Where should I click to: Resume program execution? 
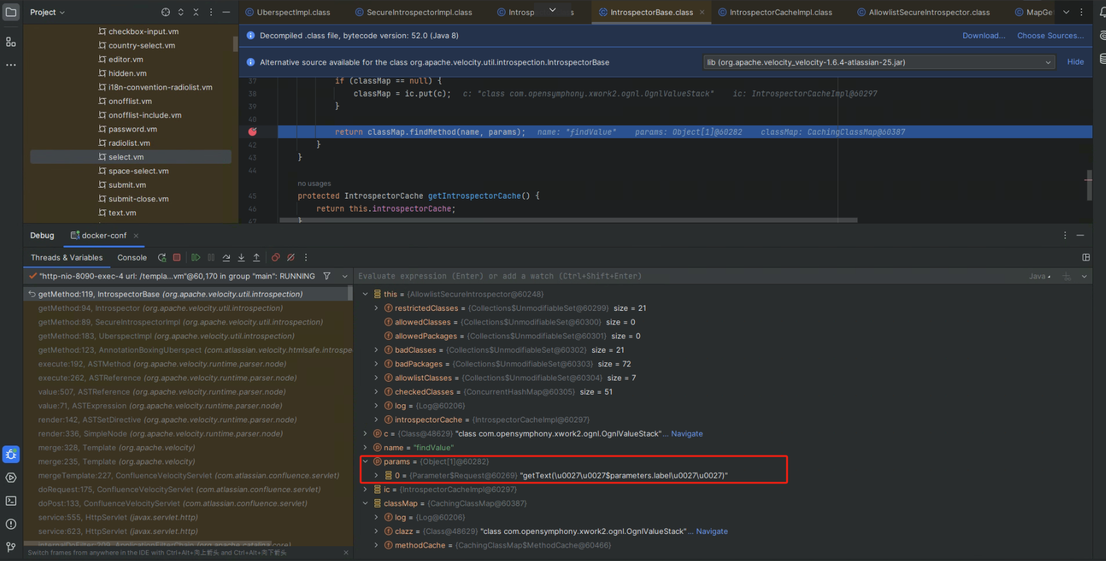(196, 257)
